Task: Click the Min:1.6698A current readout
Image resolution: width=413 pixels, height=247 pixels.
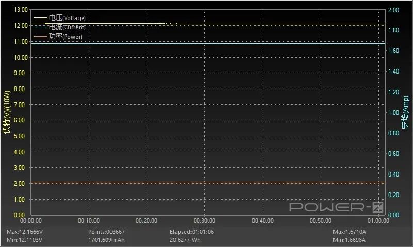Action: (349, 240)
